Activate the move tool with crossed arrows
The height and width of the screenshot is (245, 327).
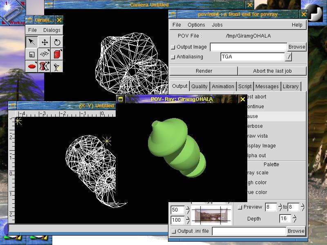pyautogui.click(x=45, y=42)
